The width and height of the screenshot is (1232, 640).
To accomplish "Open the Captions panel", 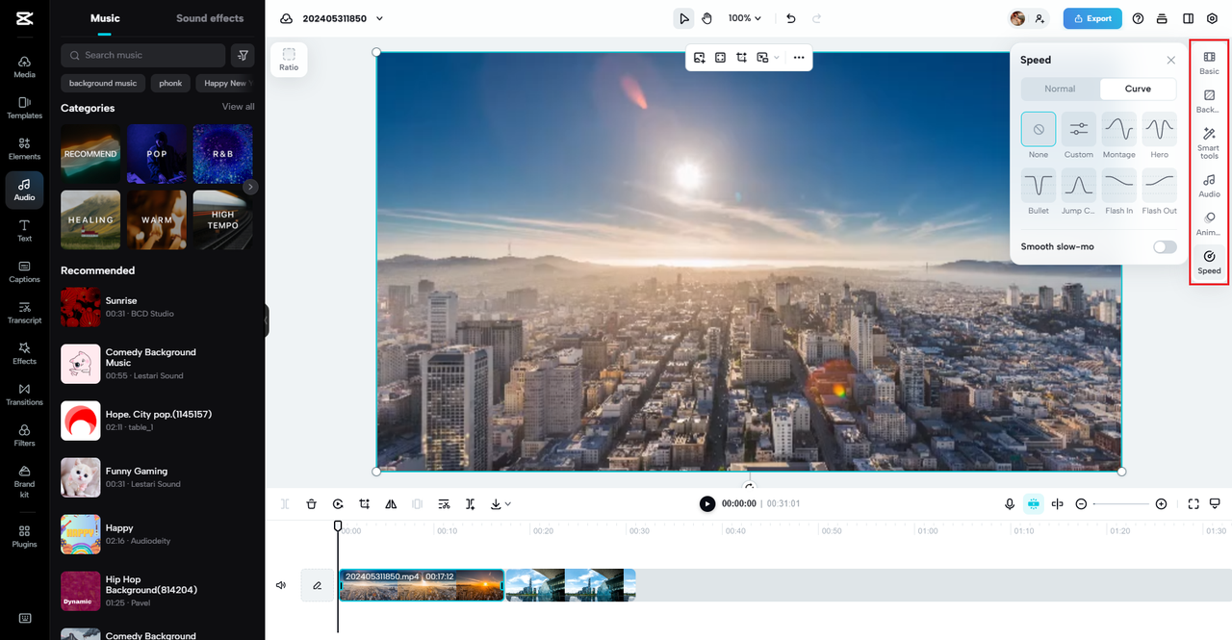I will (24, 271).
